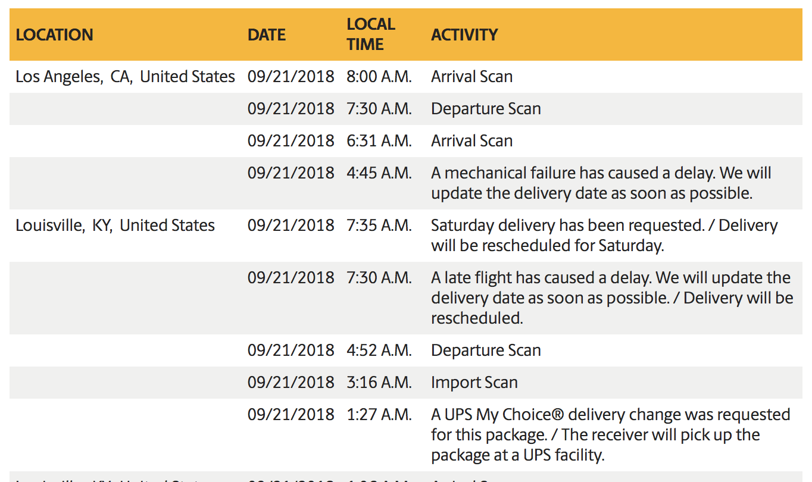Click the 7:30 A.M. Departure Scan entry

pos(486,109)
